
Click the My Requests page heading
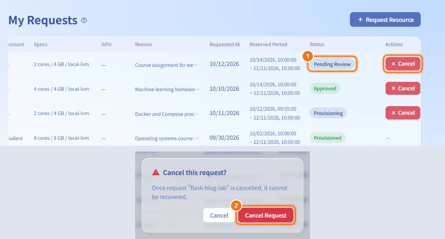click(43, 20)
